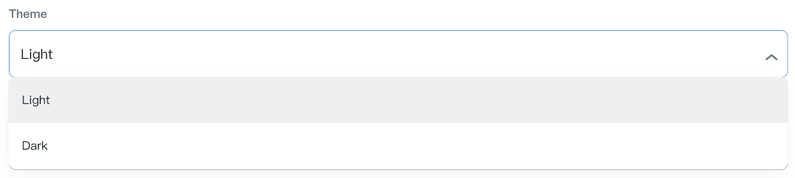Toggle the Theme dropdown closed

(x=771, y=57)
